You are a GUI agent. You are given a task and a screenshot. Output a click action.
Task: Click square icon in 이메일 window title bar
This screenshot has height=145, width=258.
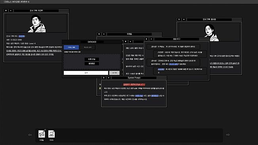(x=104, y=34)
